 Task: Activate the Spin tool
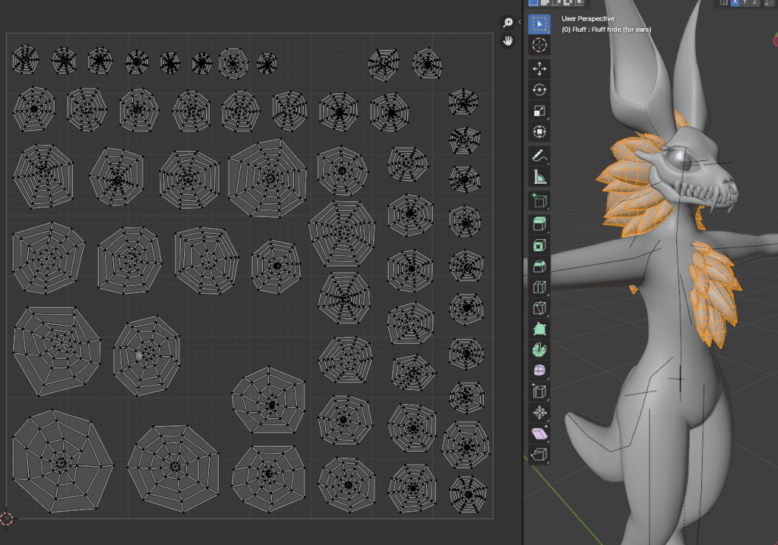[x=539, y=350]
